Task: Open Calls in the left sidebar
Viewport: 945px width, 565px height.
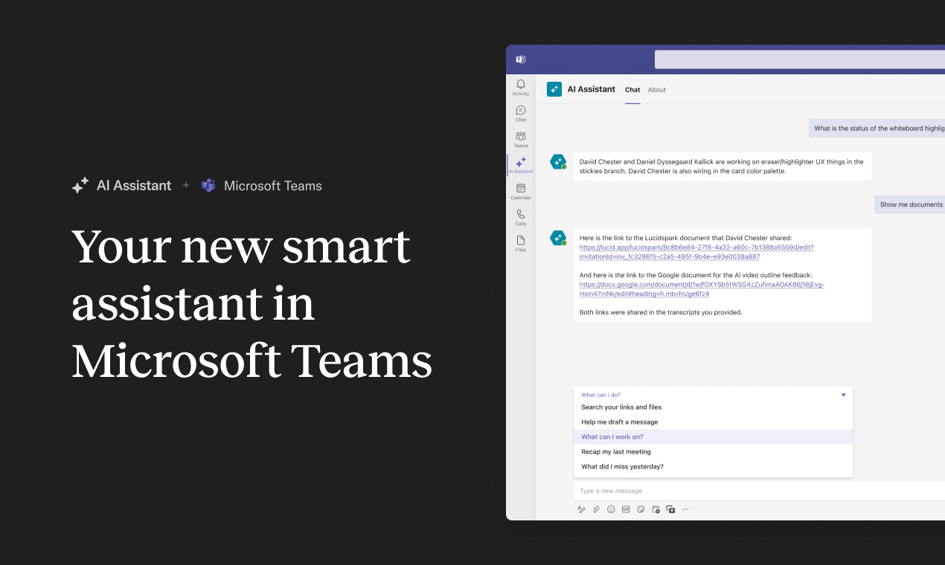Action: (x=521, y=217)
